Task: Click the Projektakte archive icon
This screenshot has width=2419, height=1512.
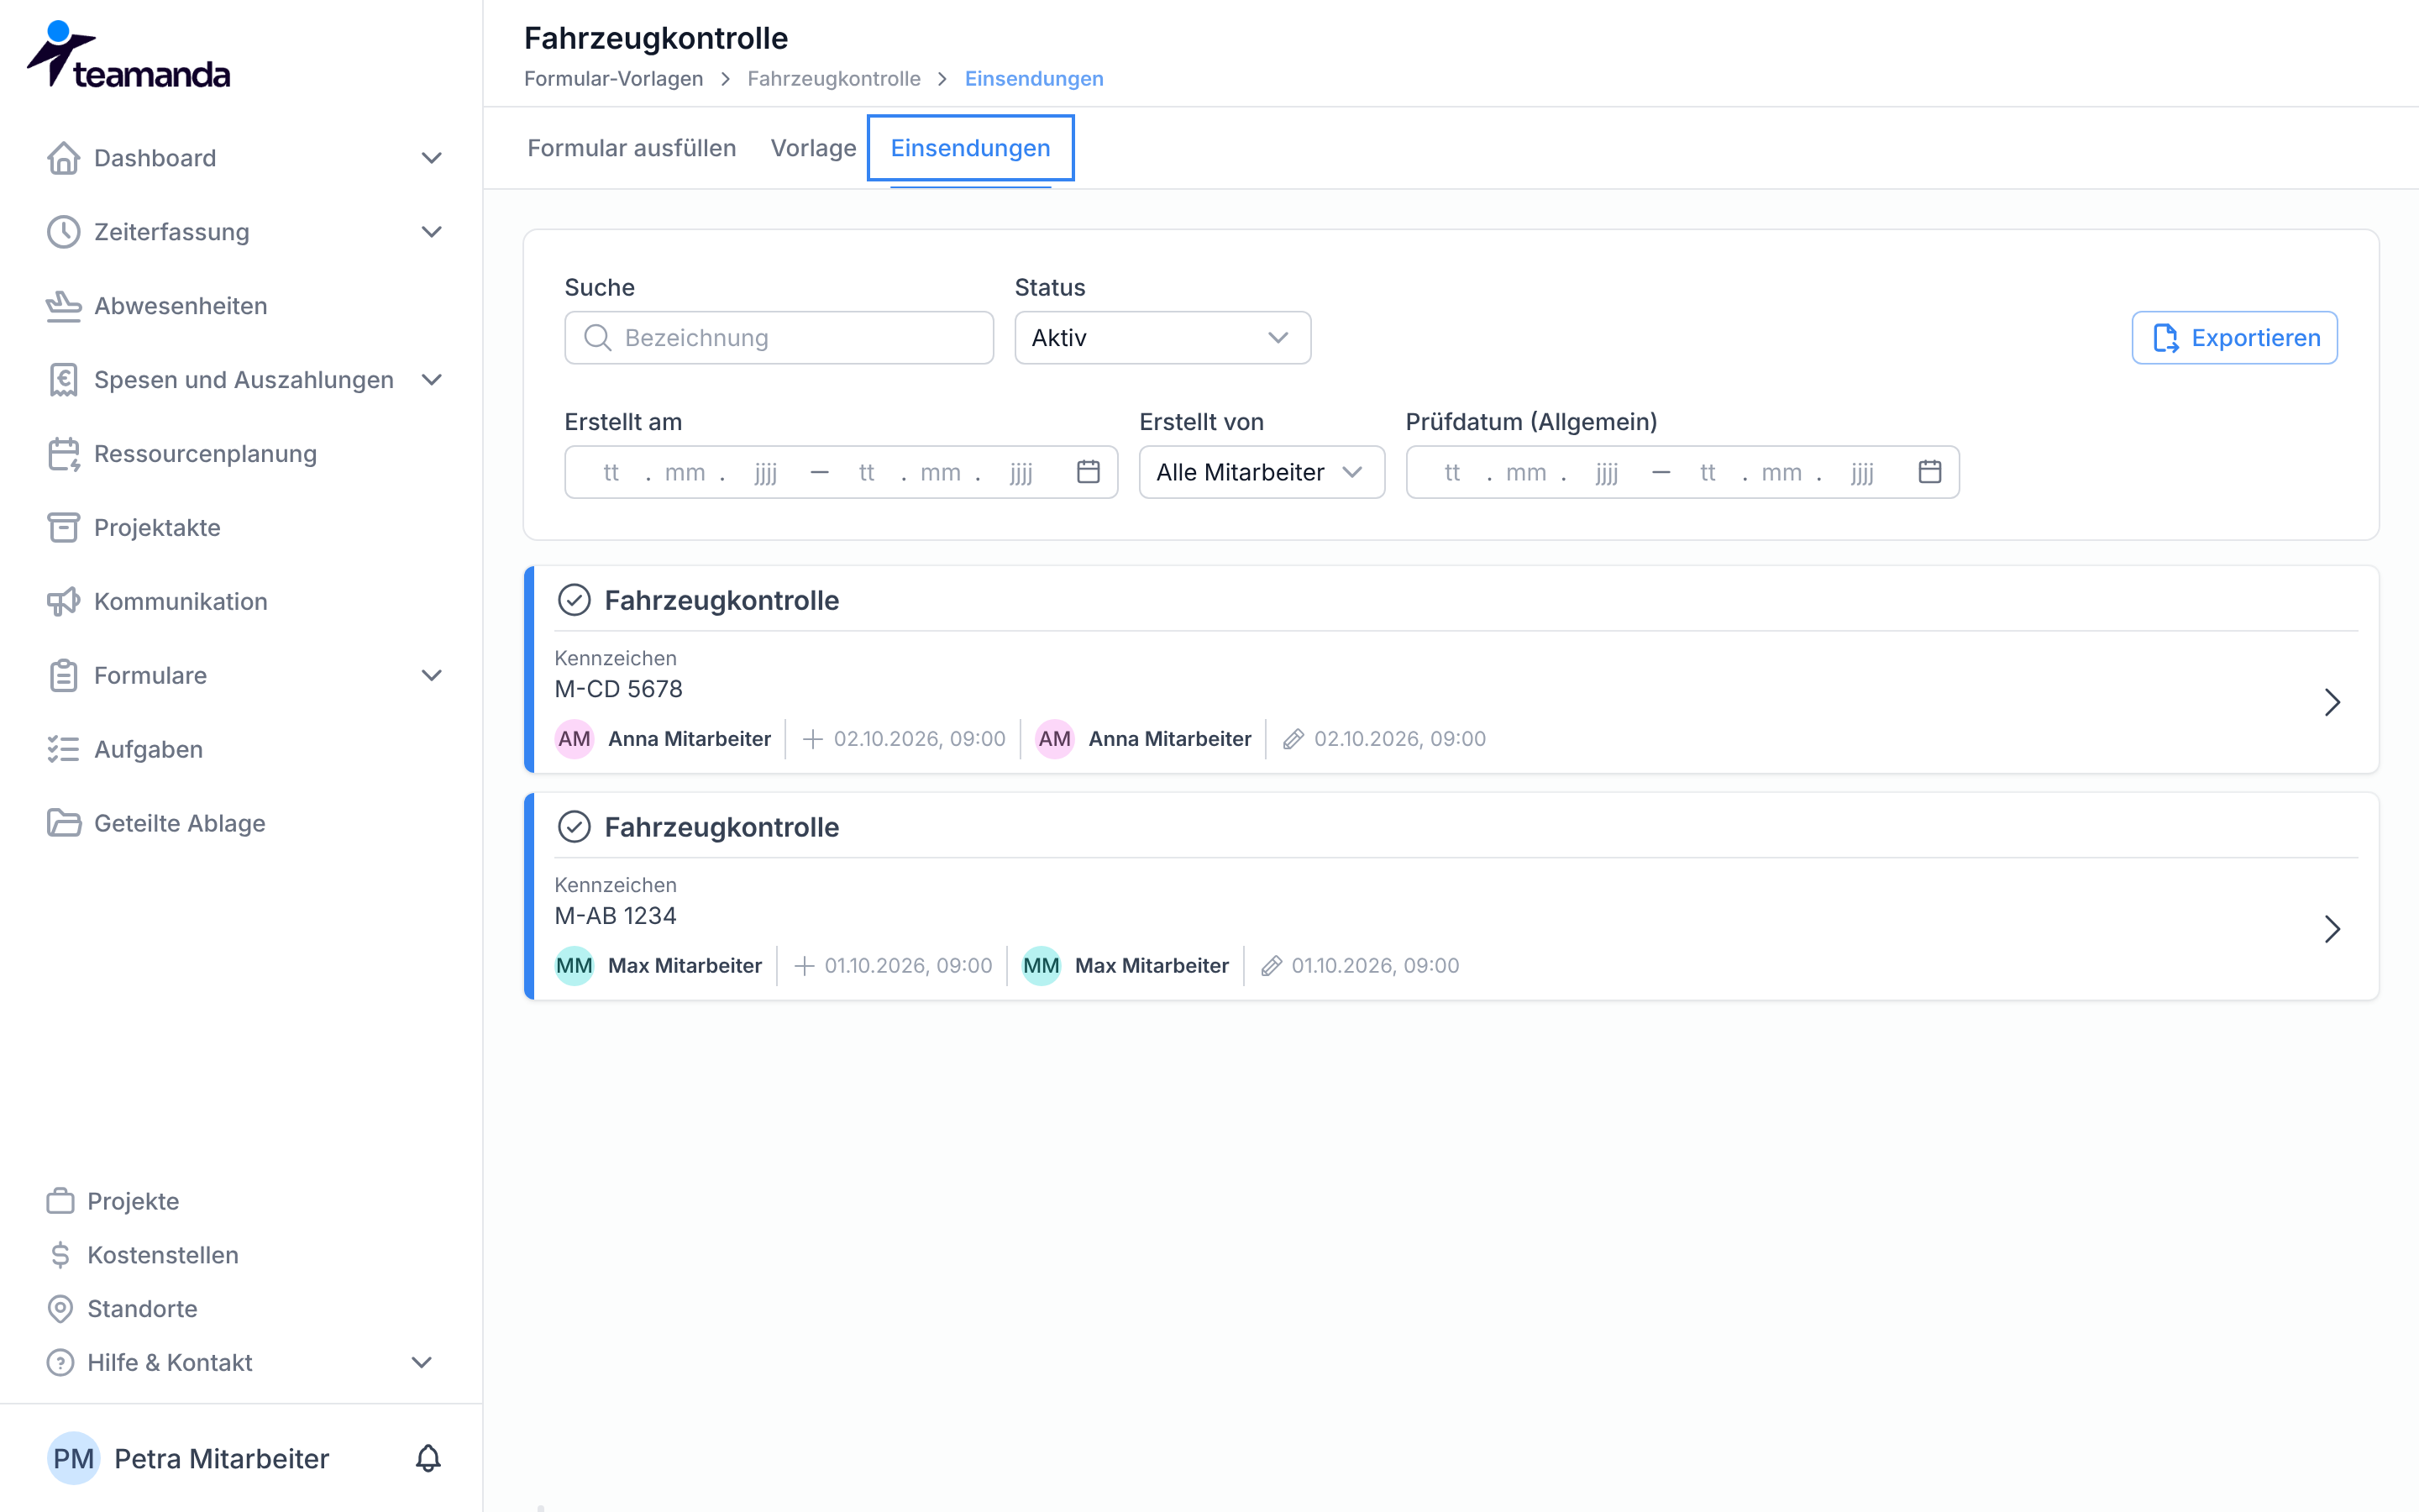Action: click(x=63, y=528)
